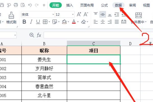Open the 视图 tab
This screenshot has width=153, height=102.
pyautogui.click(x=146, y=5)
